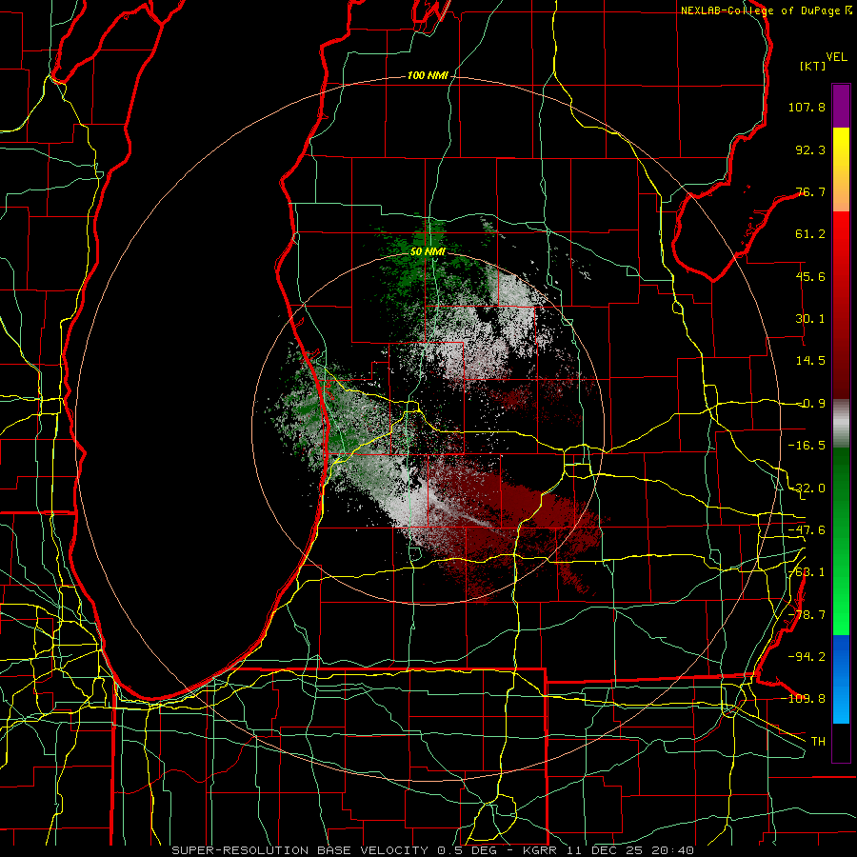Click the 50 NMI range ring label

pyautogui.click(x=428, y=252)
